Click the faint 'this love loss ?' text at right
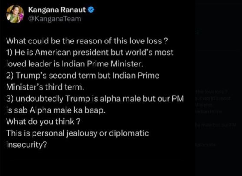Viewport: 242px width, 176px height. 212,92
